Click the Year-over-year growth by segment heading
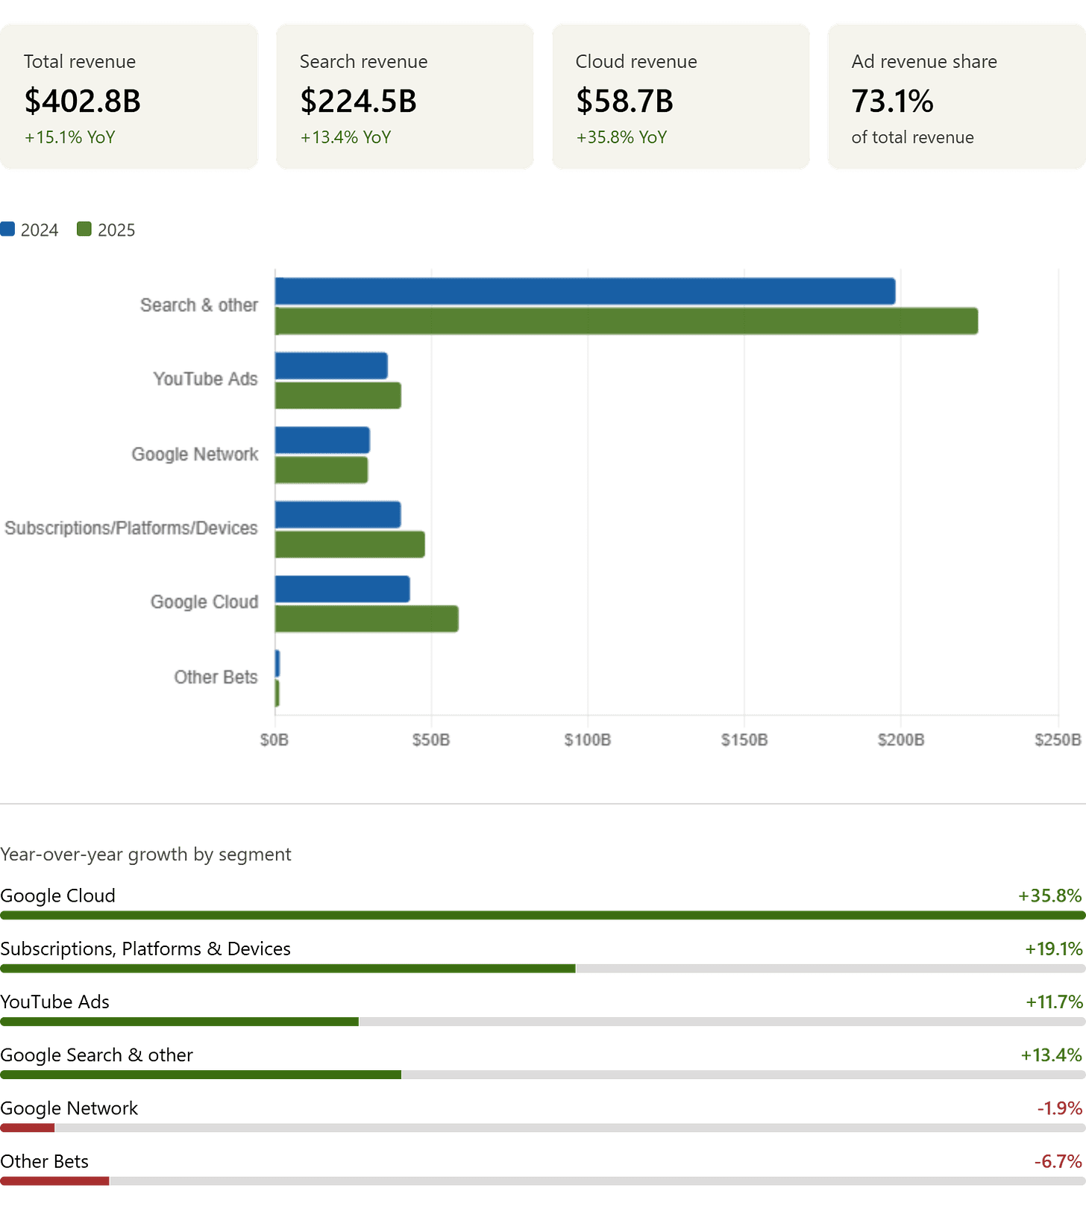The height and width of the screenshot is (1209, 1086). tap(145, 855)
